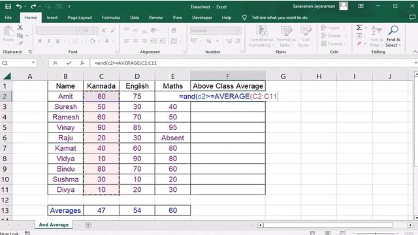Screen dimensions: 418x235
Task: Click the horizontal scrollbar right arrow
Action: [410, 225]
